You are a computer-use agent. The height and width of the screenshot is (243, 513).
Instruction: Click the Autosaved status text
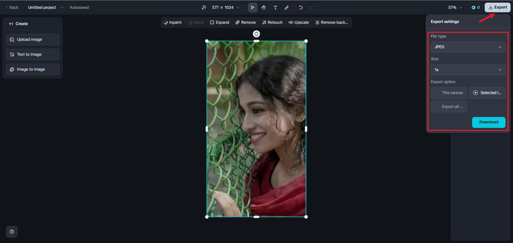click(79, 7)
